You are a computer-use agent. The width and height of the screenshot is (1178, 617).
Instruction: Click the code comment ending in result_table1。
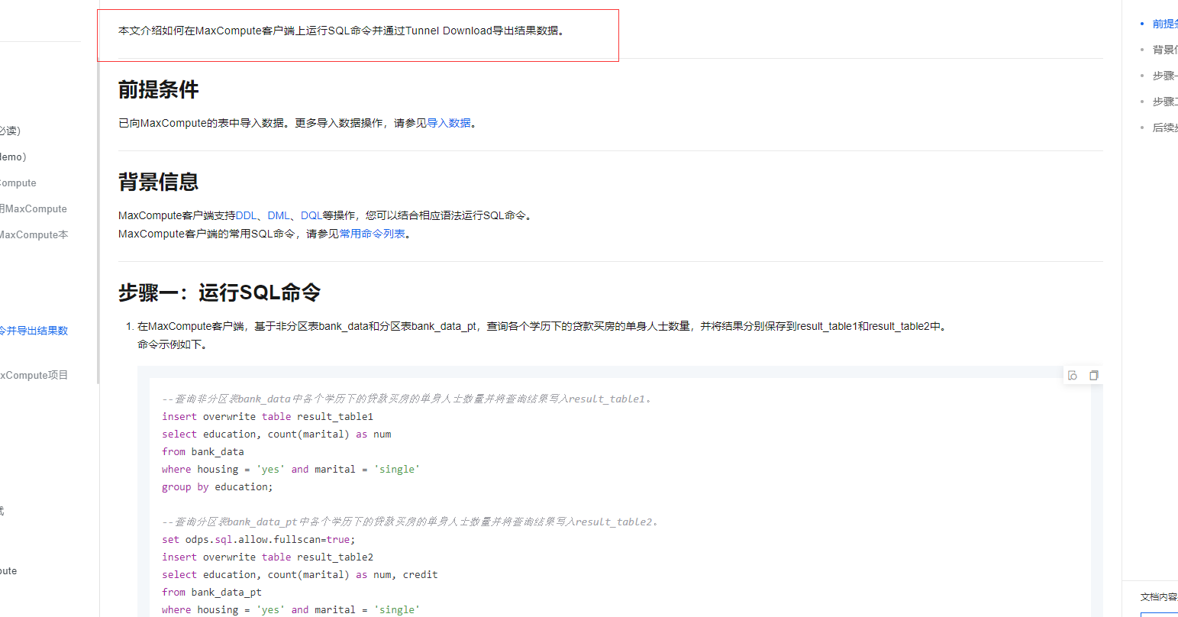[406, 399]
